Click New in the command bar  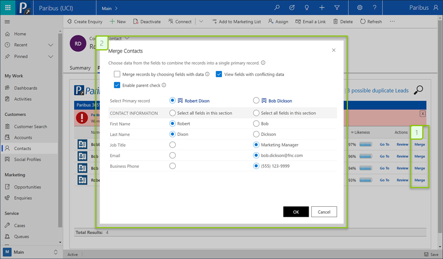[x=118, y=22]
